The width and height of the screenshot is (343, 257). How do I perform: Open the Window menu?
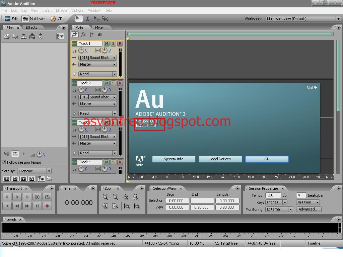coord(94,10)
